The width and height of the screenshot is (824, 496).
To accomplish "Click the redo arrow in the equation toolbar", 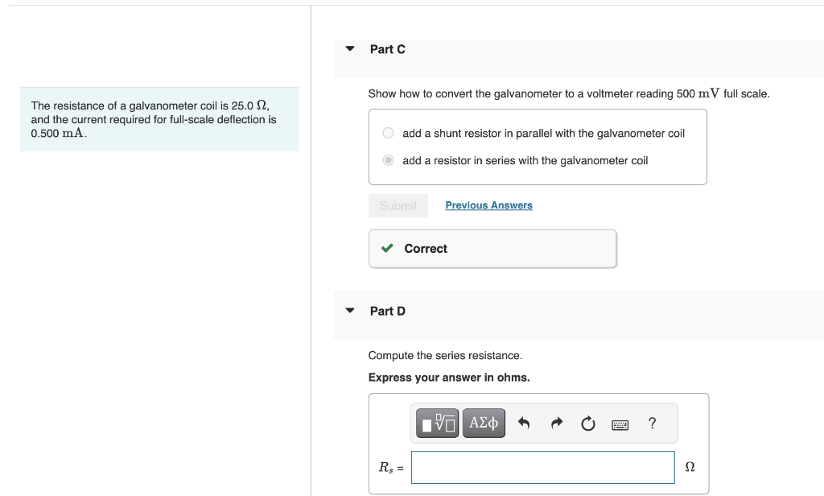I will click(557, 423).
